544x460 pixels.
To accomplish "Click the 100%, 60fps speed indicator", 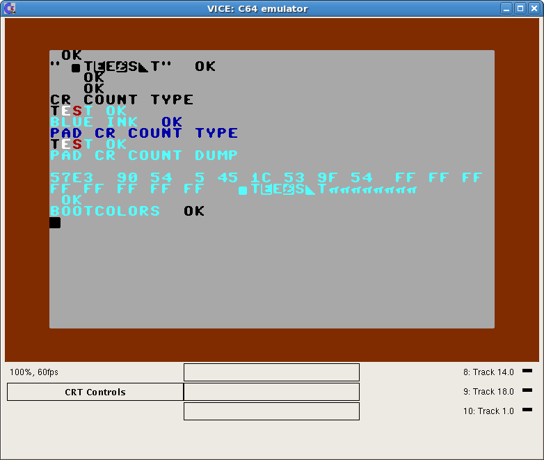I will [x=33, y=372].
